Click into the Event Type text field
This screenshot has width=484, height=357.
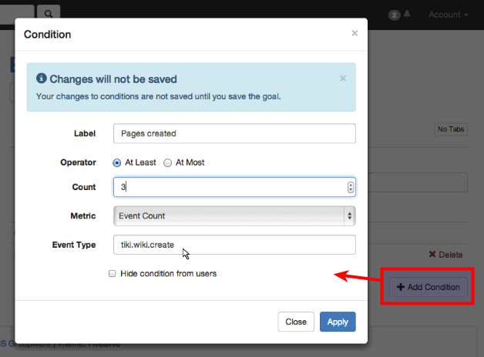coord(234,245)
